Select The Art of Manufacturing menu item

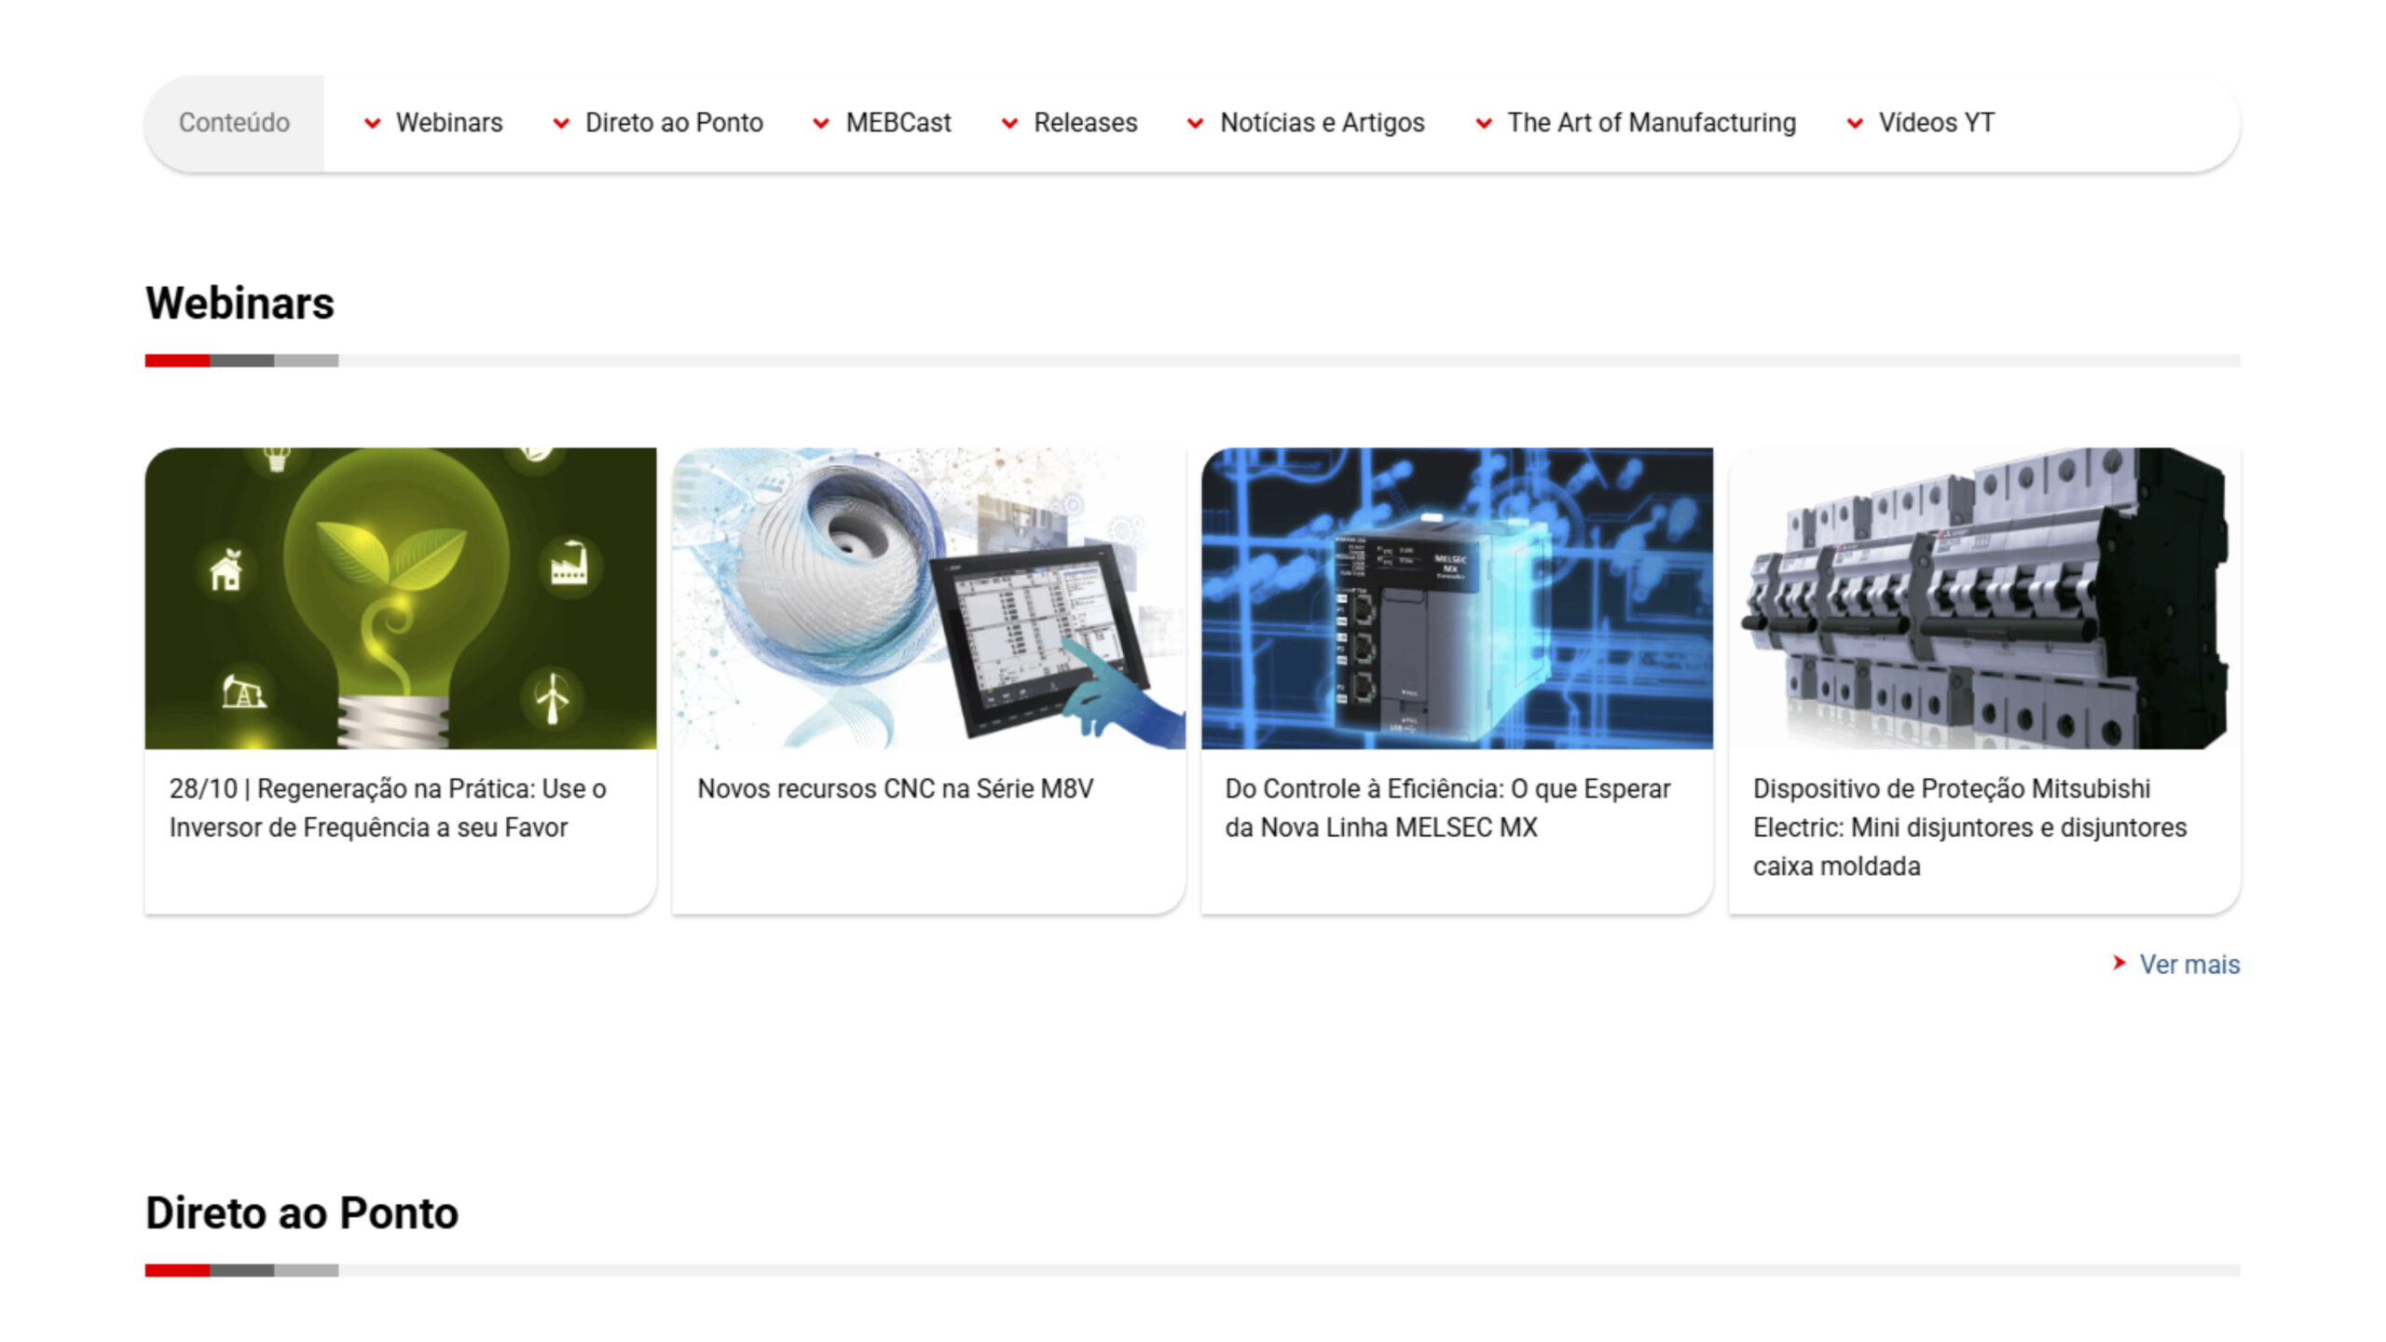1651,123
